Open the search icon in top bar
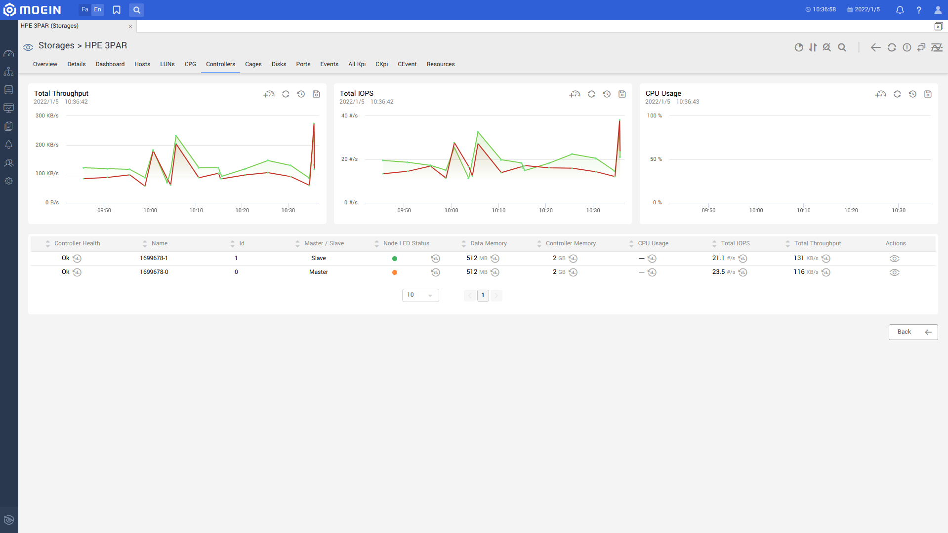Image resolution: width=948 pixels, height=533 pixels. click(137, 10)
